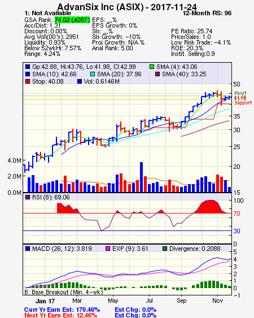Click the Stop: 40.08 legend text
Image resolution: width=254 pixels, height=318 pixels.
pos(48,81)
